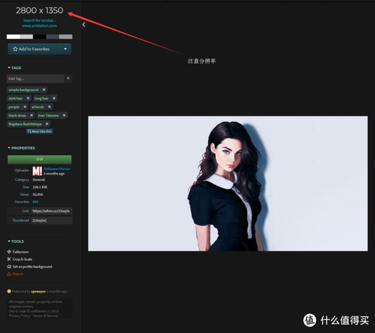Click the Fullscreen arrows icon
This screenshot has height=333, width=375.
click(x=9, y=252)
